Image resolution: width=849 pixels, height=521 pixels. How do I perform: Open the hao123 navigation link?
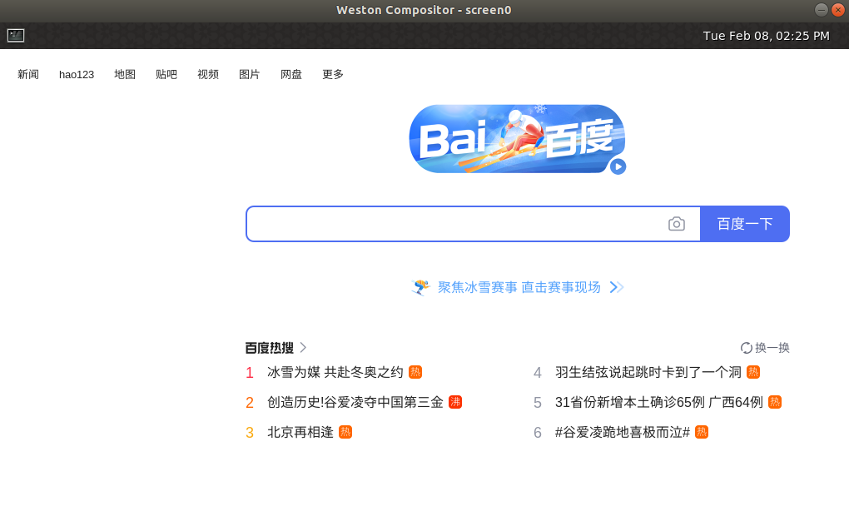pyautogui.click(x=77, y=75)
